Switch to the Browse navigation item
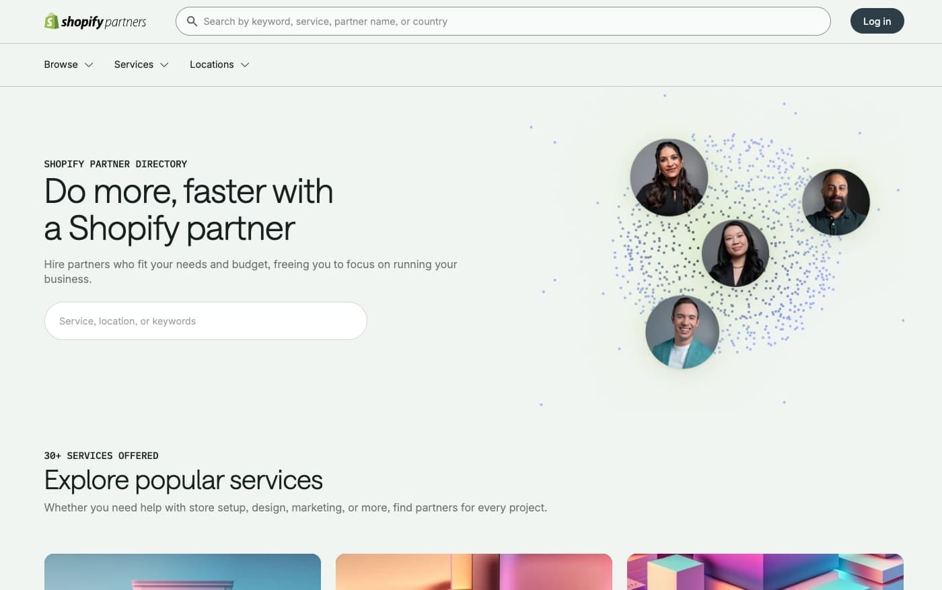The image size is (942, 590). 61,65
